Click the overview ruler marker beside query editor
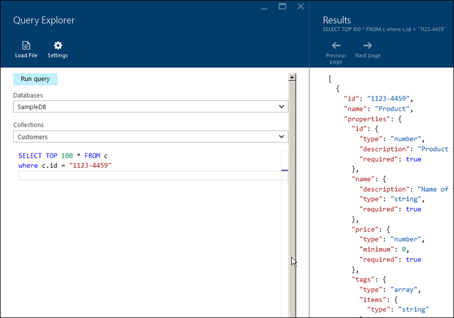The image size is (454, 318). pyautogui.click(x=285, y=170)
